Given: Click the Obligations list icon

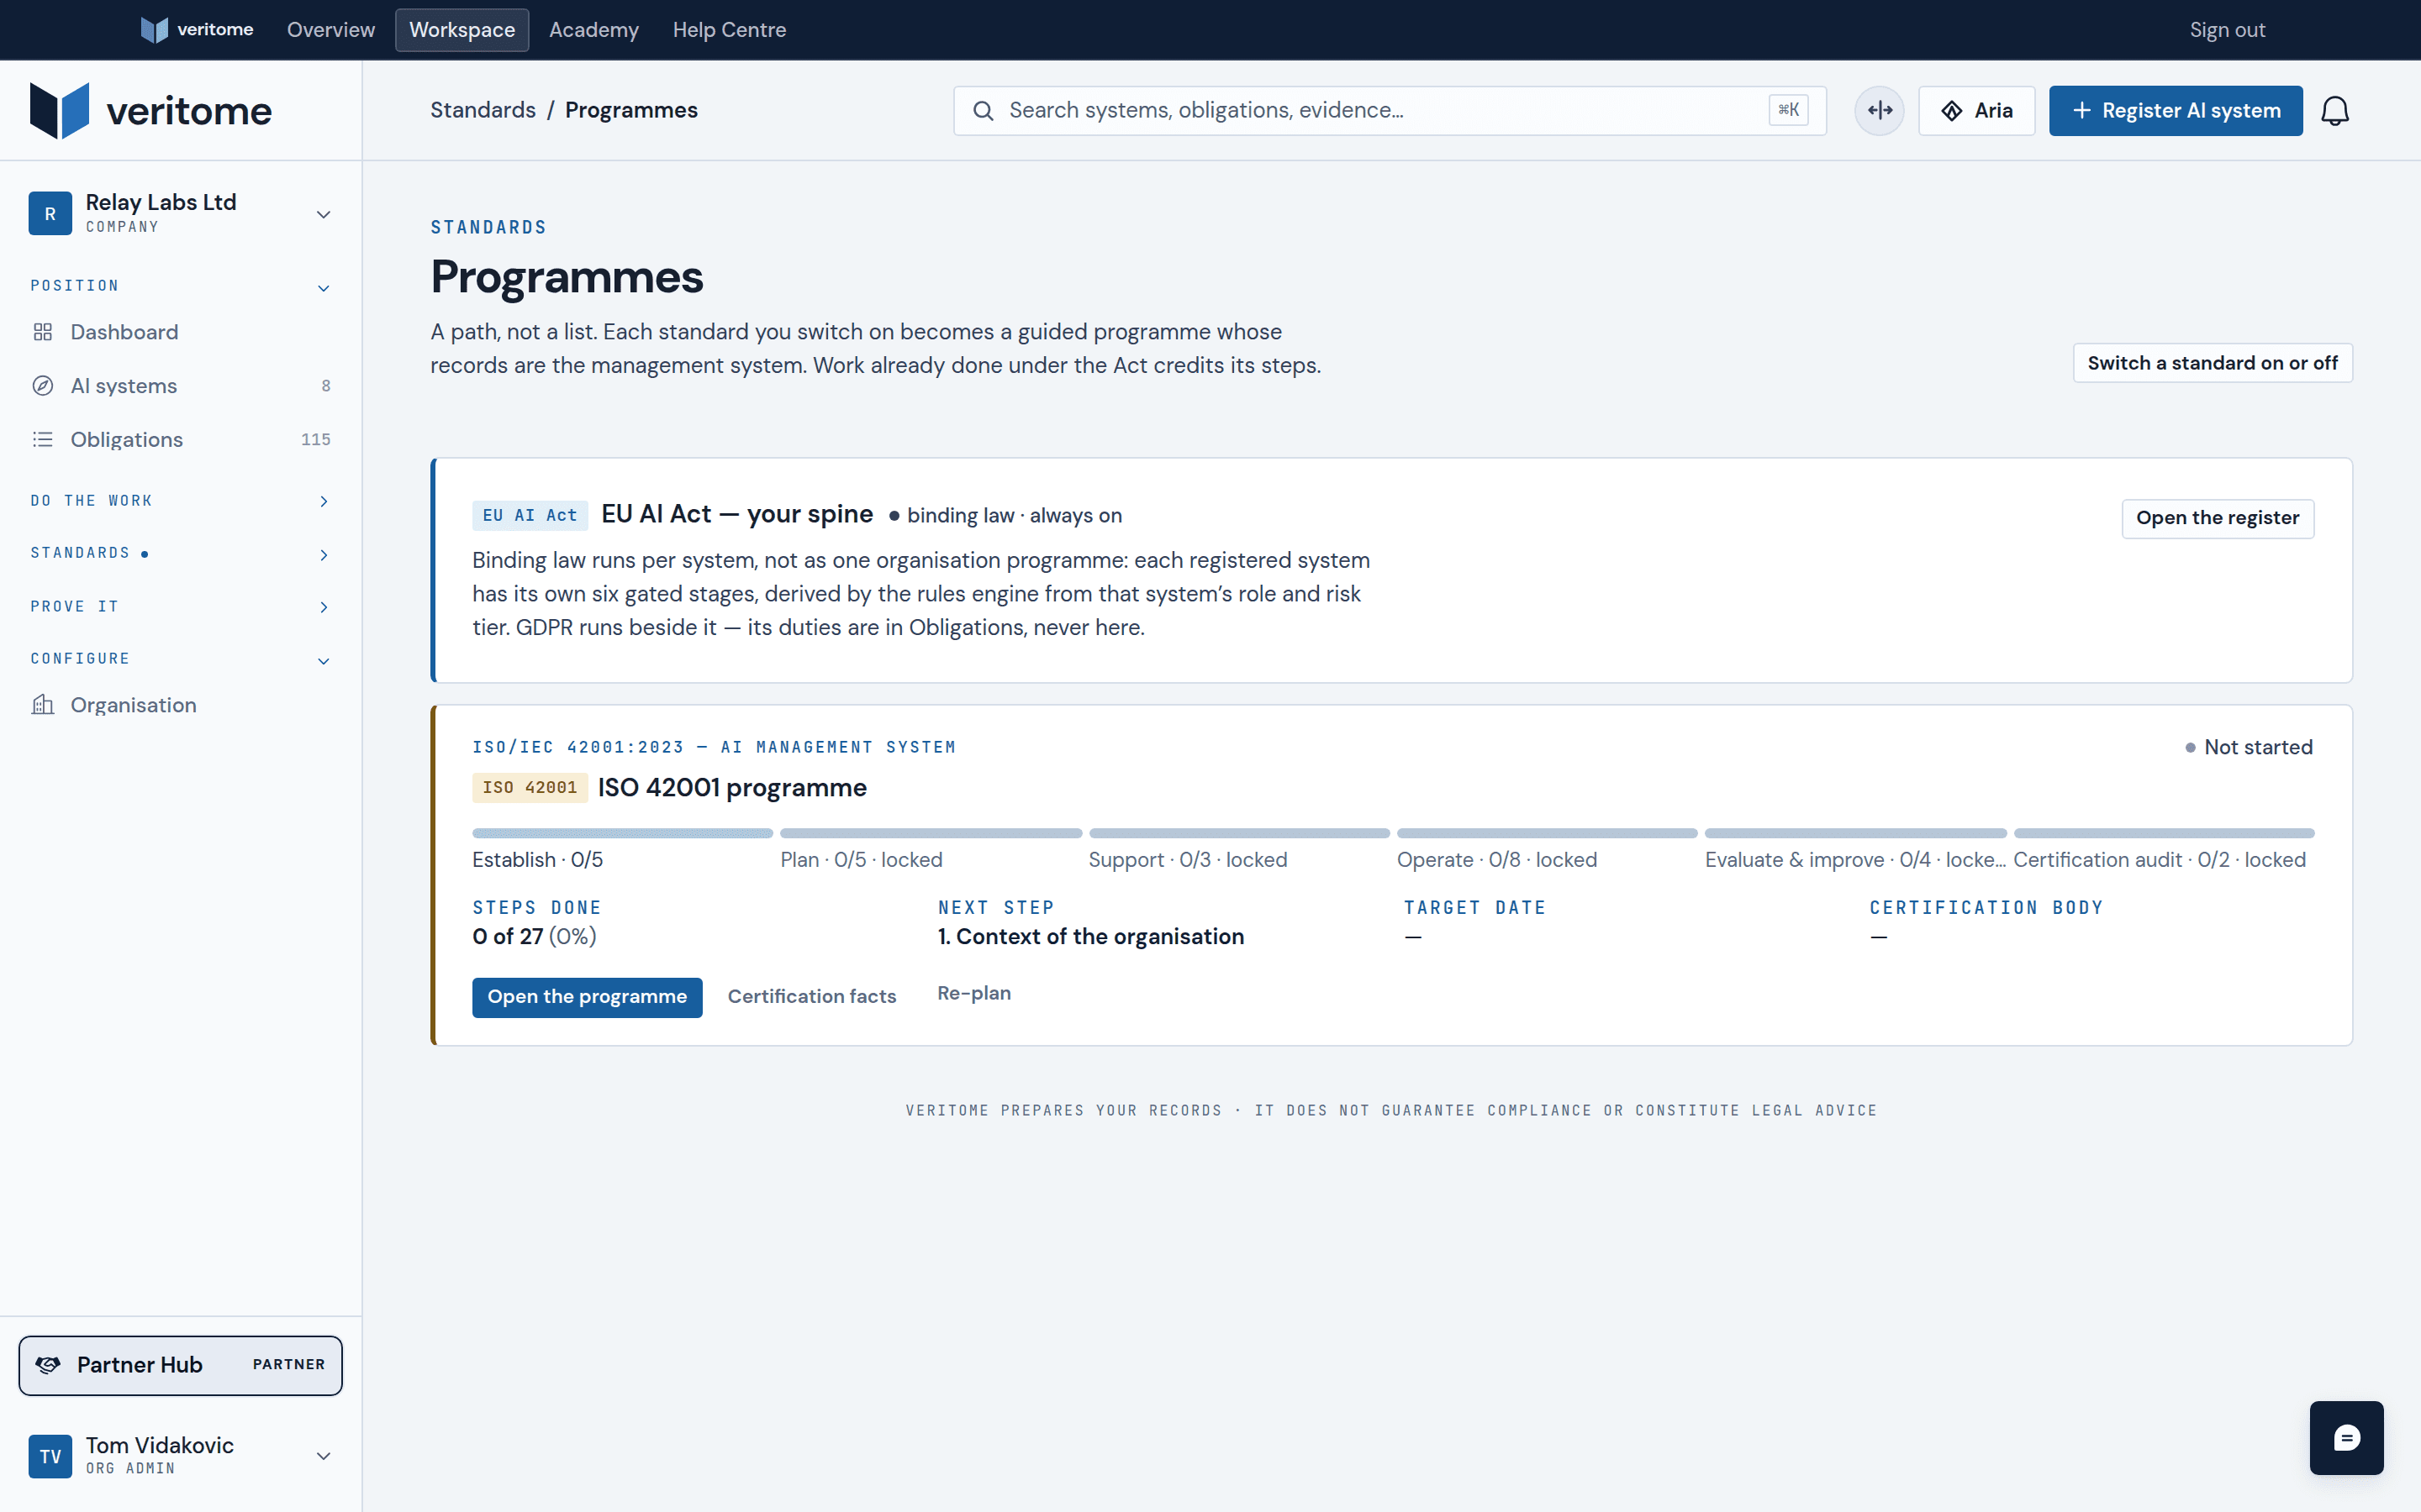Looking at the screenshot, I should point(42,439).
